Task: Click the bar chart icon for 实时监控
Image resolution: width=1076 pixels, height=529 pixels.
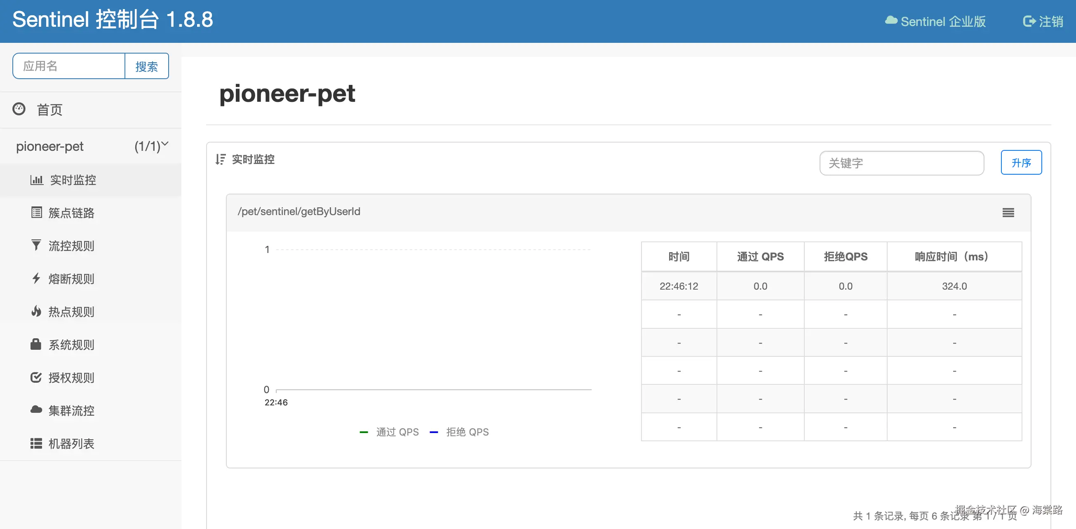Action: coord(36,180)
